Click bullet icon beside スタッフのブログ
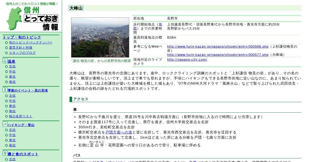309x162 pixels. pos(6,53)
